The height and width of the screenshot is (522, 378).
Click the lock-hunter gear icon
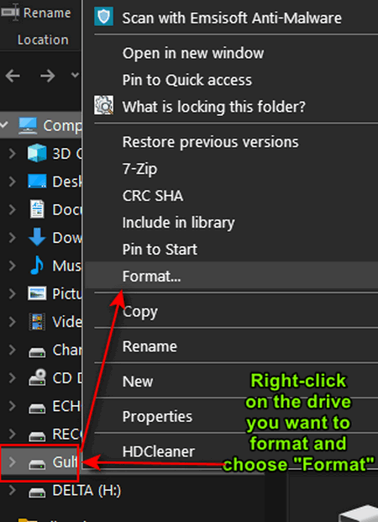pyautogui.click(x=103, y=105)
